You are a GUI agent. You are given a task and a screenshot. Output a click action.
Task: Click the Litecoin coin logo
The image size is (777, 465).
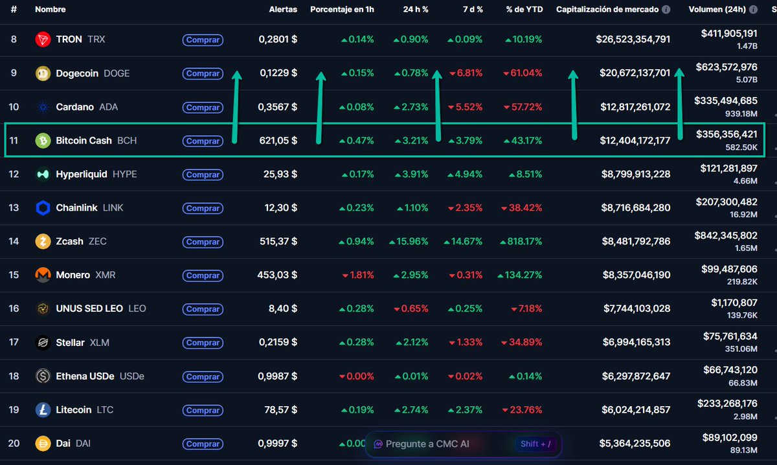43,409
